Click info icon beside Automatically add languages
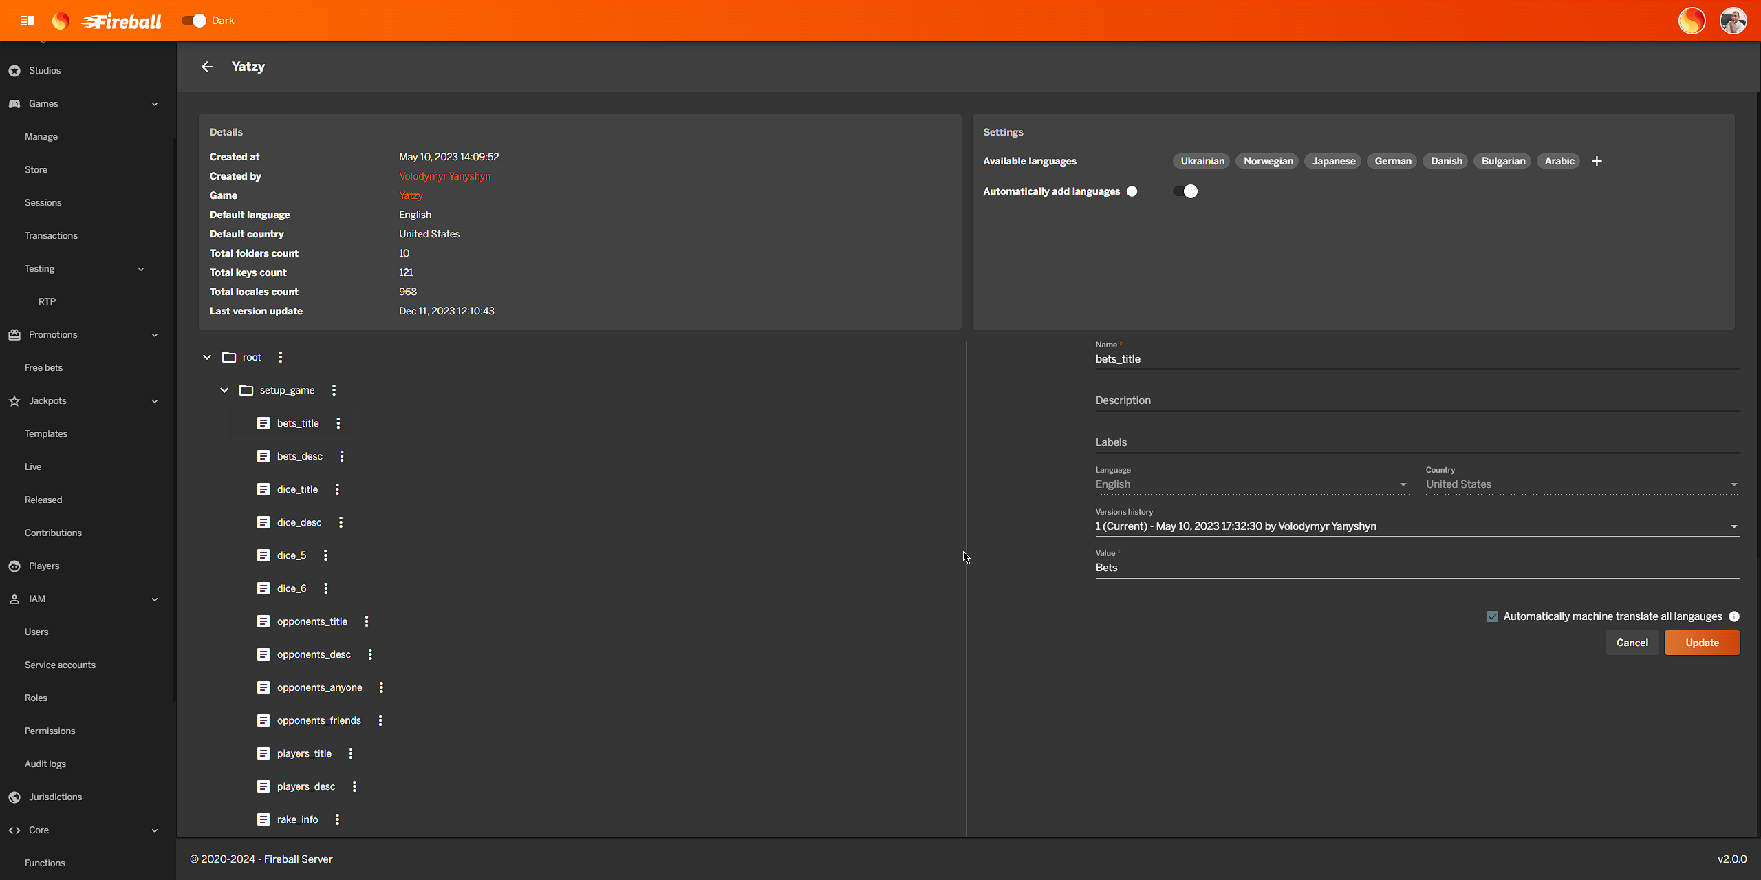The width and height of the screenshot is (1761, 880). click(x=1132, y=191)
